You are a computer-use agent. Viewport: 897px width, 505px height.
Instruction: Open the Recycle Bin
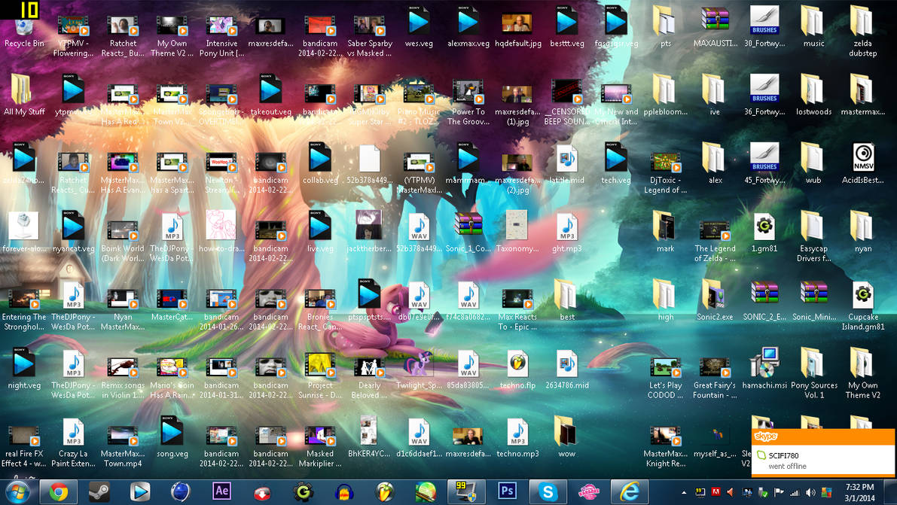(23, 23)
